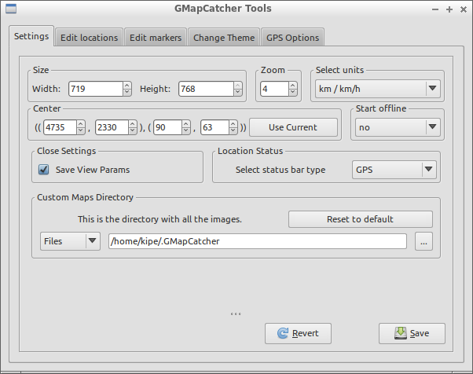Click the Width input field
The width and height of the screenshot is (473, 374).
pyautogui.click(x=96, y=89)
